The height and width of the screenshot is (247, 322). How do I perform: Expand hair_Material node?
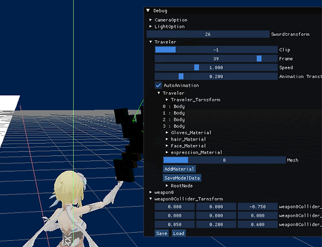click(167, 139)
